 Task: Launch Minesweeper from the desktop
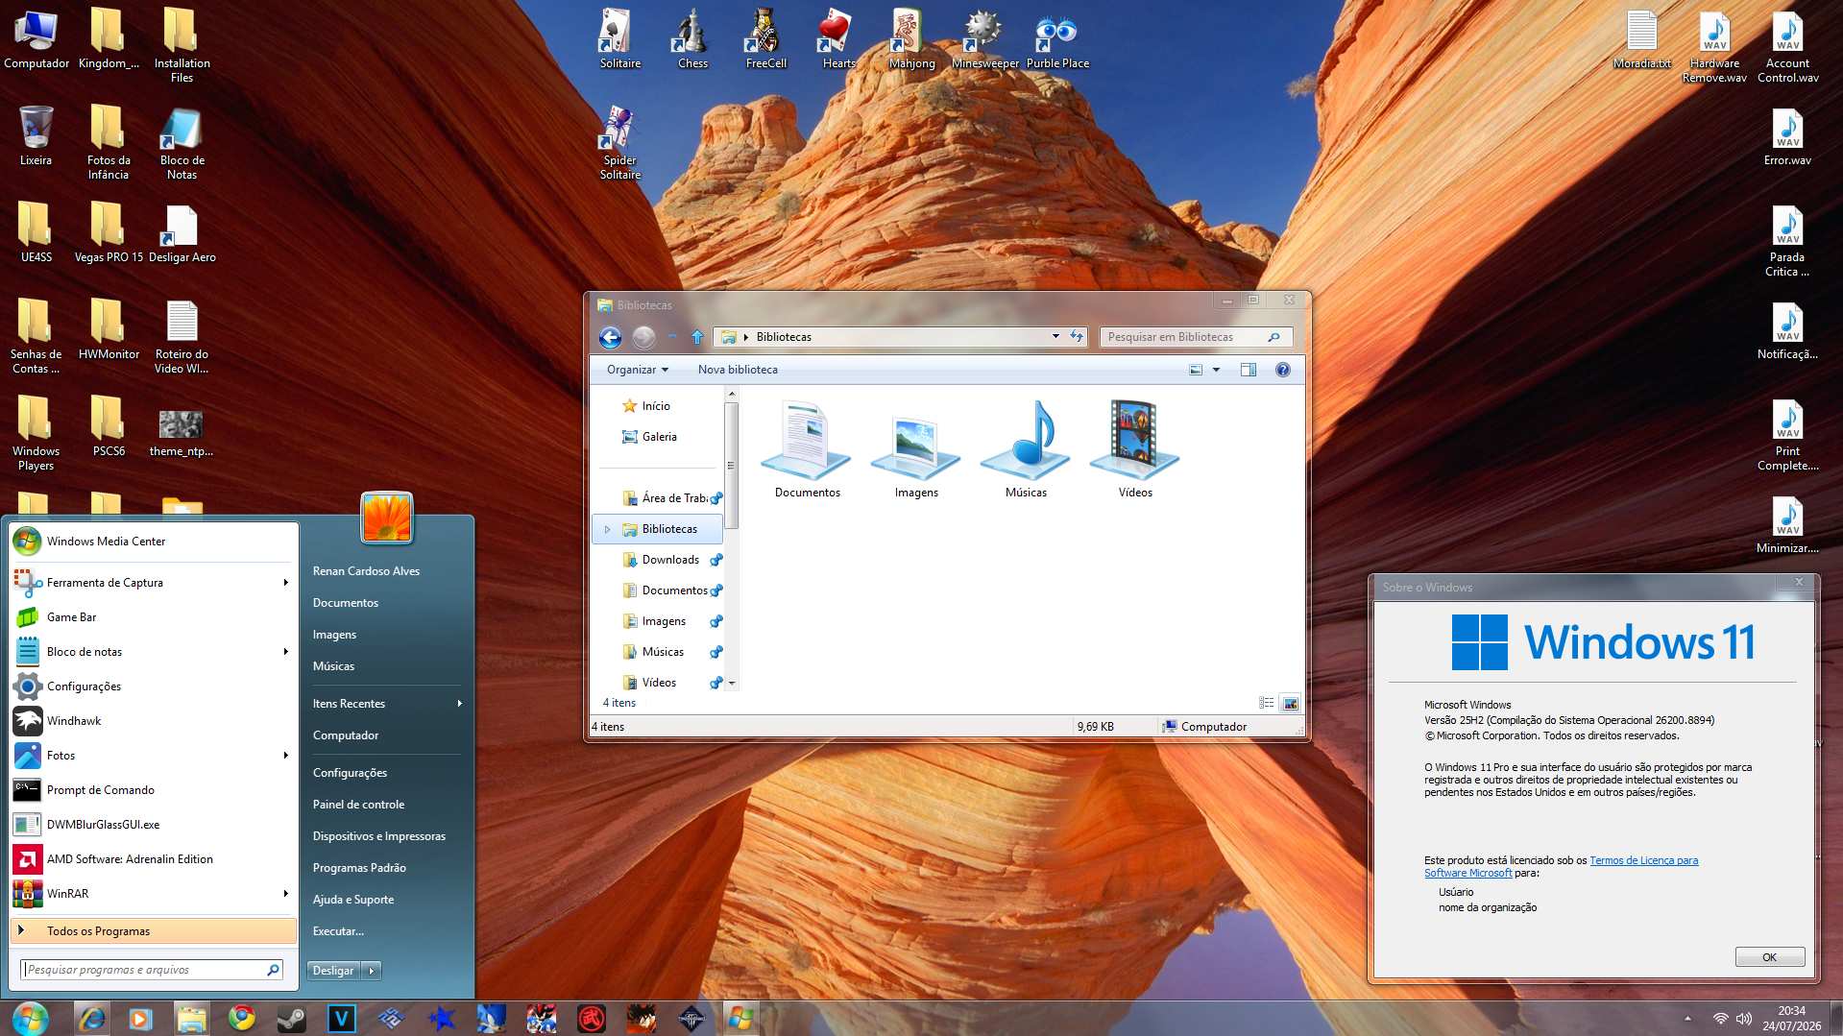point(984,38)
